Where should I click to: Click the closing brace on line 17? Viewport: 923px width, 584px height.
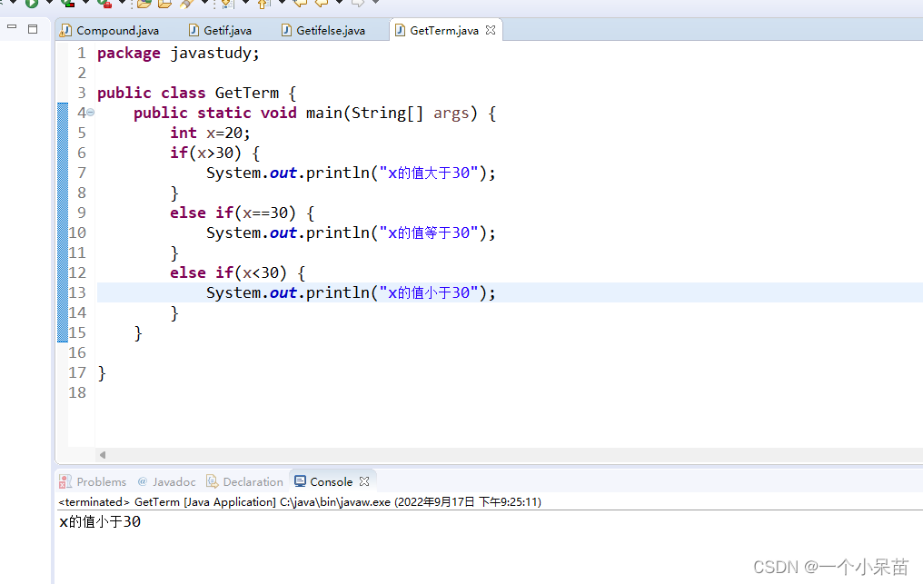tap(102, 372)
